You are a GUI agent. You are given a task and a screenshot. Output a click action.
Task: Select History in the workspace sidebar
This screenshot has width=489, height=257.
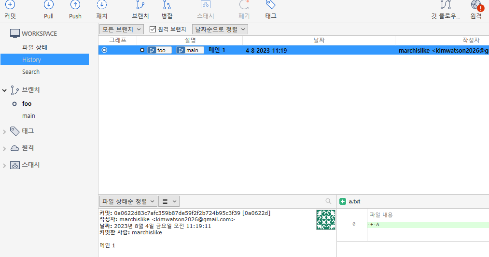[44, 59]
